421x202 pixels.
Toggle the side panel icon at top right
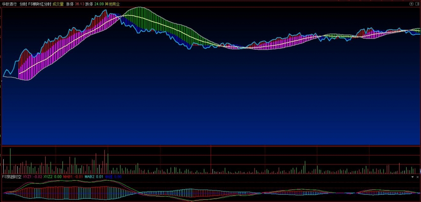pyautogui.click(x=417, y=4)
